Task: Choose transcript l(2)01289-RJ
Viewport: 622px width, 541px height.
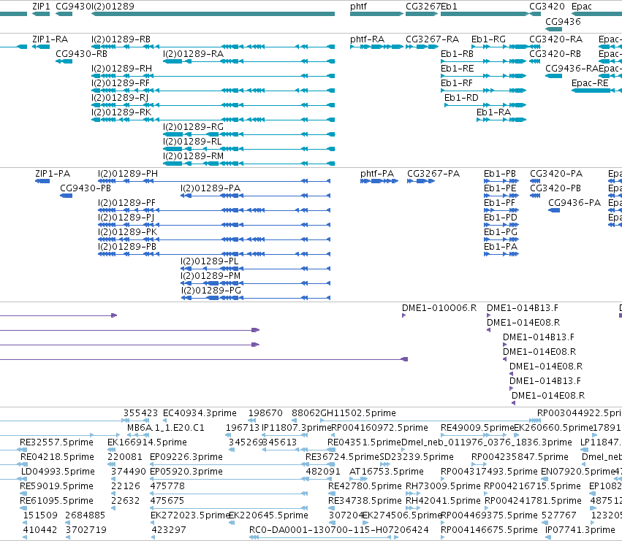Action: 120,98
